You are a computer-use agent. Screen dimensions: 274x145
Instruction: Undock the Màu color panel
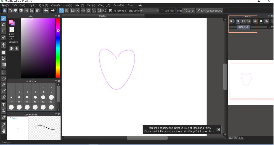(x=56, y=16)
